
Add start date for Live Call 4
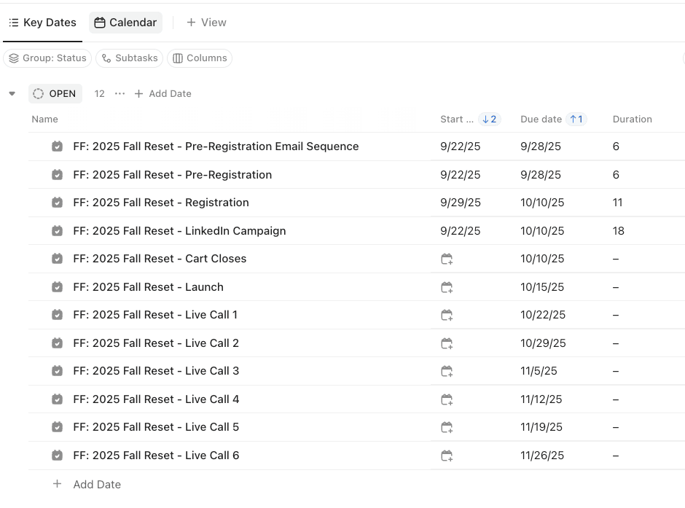pos(447,399)
